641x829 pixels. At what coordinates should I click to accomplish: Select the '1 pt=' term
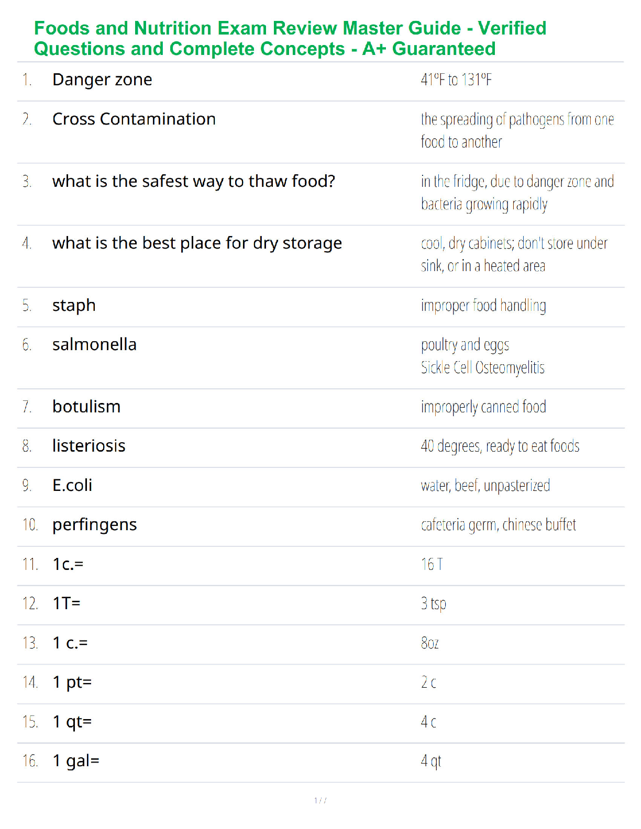[x=72, y=682]
